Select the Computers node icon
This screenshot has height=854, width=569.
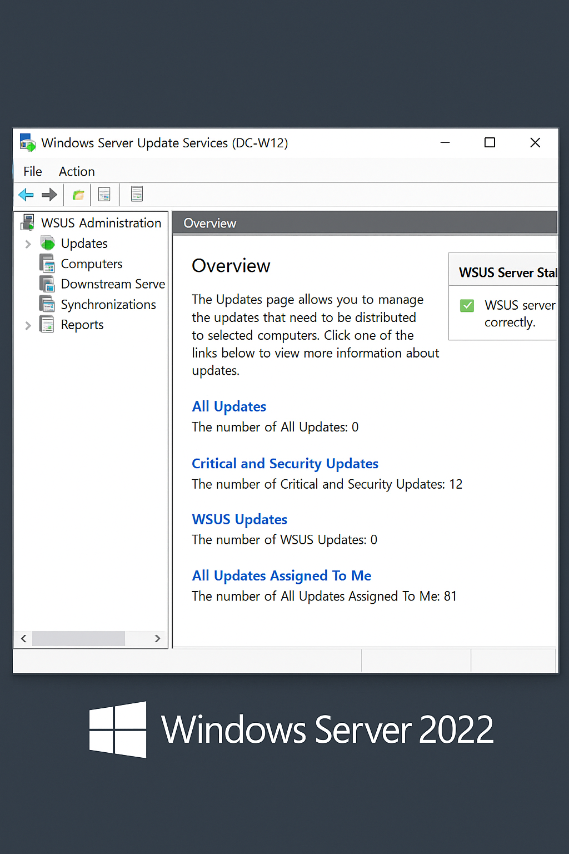coord(47,264)
